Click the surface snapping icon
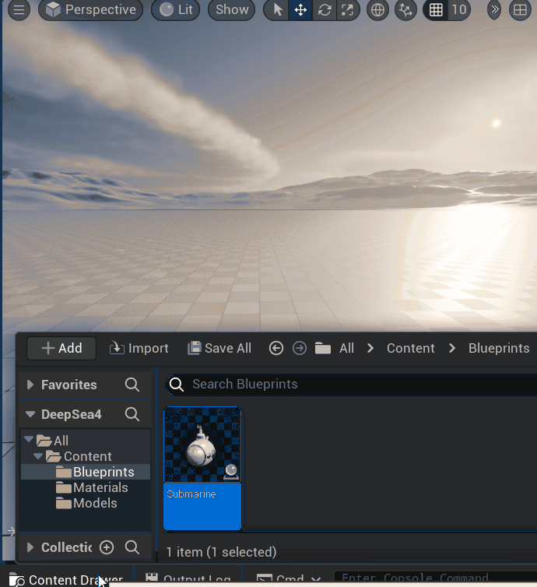 point(405,10)
